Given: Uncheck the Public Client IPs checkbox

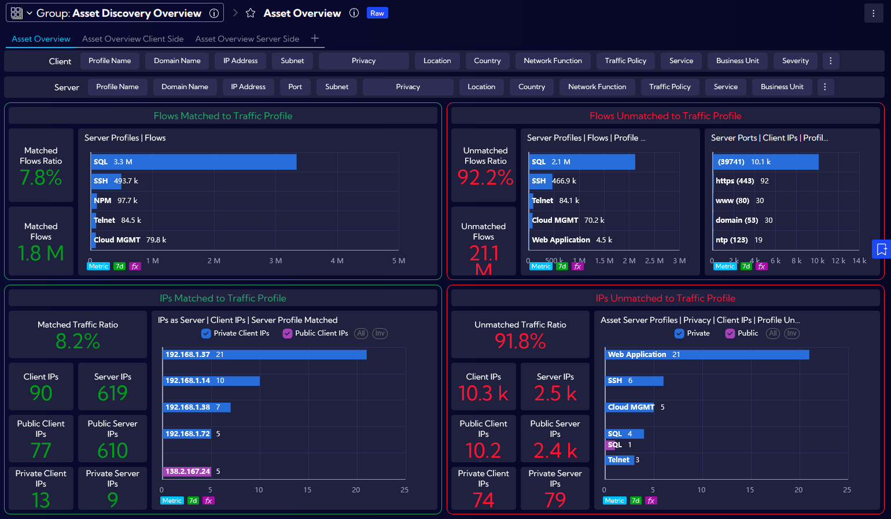Looking at the screenshot, I should pyautogui.click(x=287, y=333).
